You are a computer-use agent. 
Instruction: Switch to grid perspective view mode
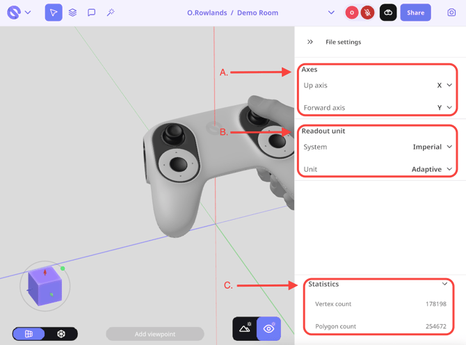tap(29, 334)
